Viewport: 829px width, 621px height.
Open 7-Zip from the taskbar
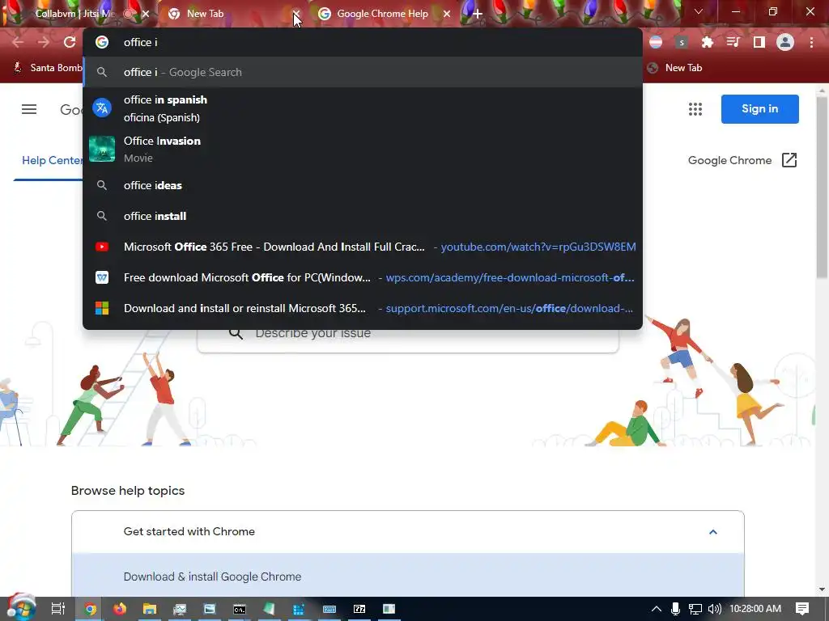pos(359,609)
